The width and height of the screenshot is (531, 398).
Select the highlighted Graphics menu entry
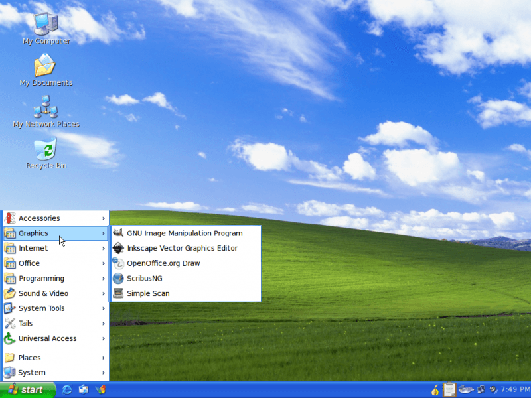(56, 233)
